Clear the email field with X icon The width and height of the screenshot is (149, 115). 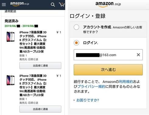[x=138, y=55]
